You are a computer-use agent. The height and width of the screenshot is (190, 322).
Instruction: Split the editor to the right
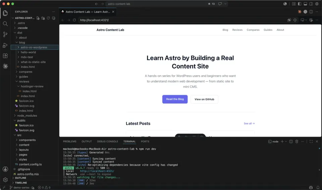[x=311, y=12]
